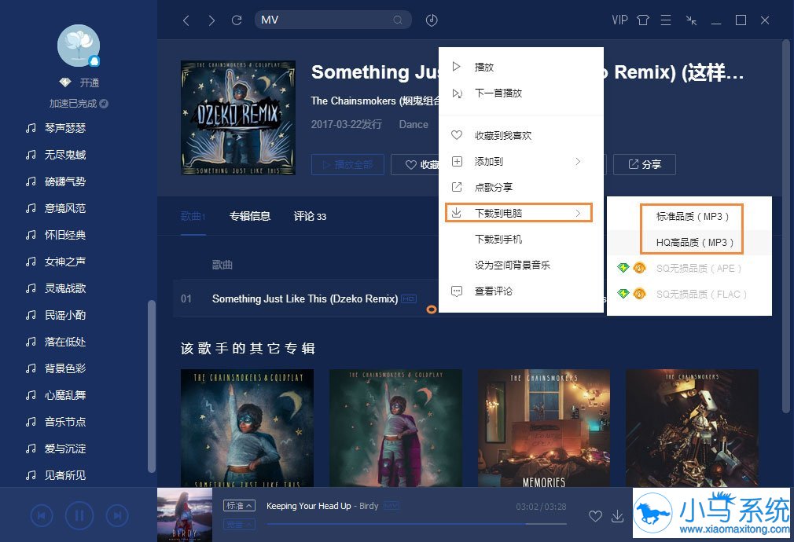Open the 民谣小酌 playlist
Image resolution: width=794 pixels, height=542 pixels.
tap(64, 315)
